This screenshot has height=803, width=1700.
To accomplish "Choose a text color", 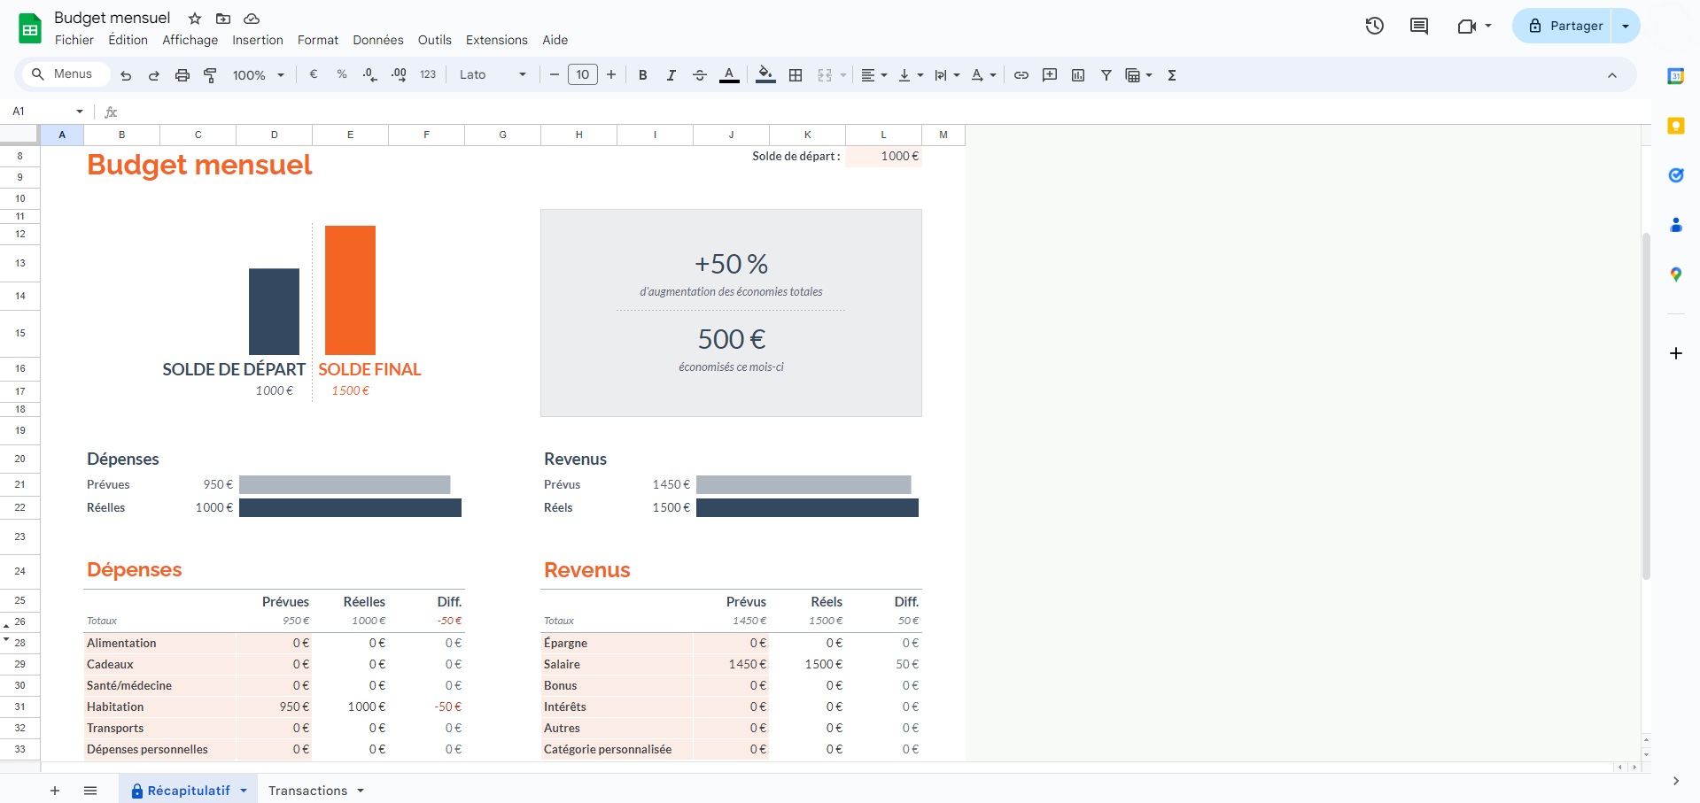I will click(x=728, y=75).
